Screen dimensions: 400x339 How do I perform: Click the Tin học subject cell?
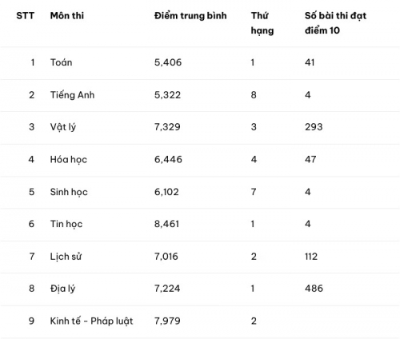pyautogui.click(x=66, y=224)
